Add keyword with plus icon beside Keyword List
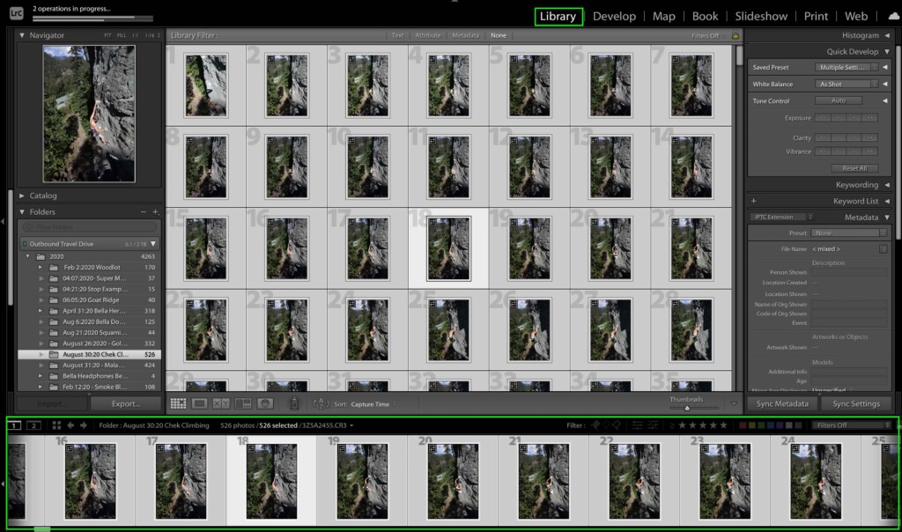This screenshot has width=902, height=532. [x=754, y=201]
